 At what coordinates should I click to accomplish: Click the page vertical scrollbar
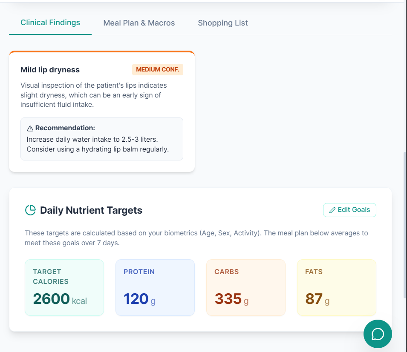tap(404, 226)
